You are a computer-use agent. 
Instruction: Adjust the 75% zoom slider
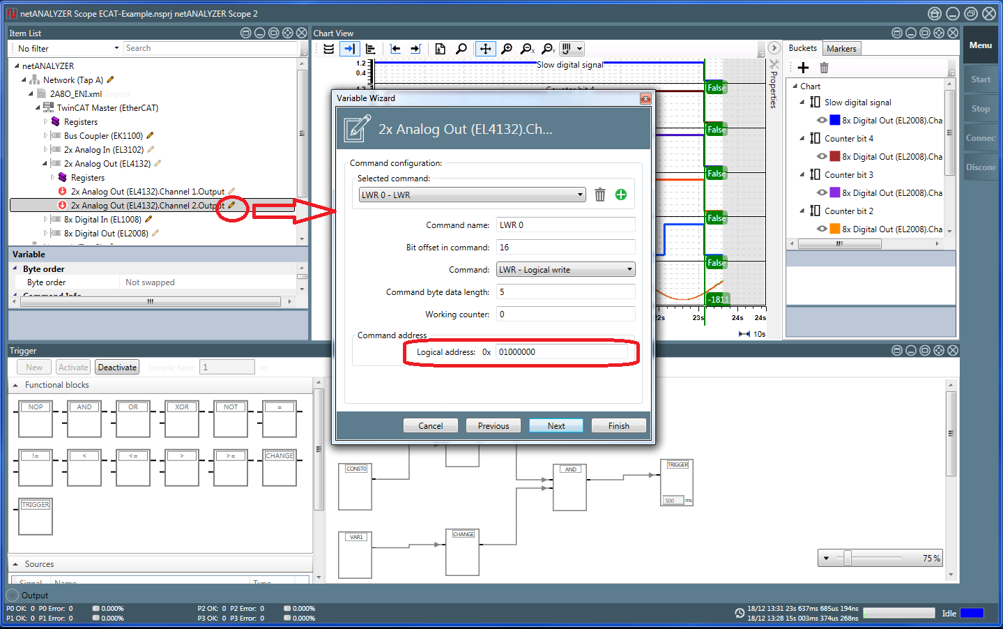click(x=846, y=558)
